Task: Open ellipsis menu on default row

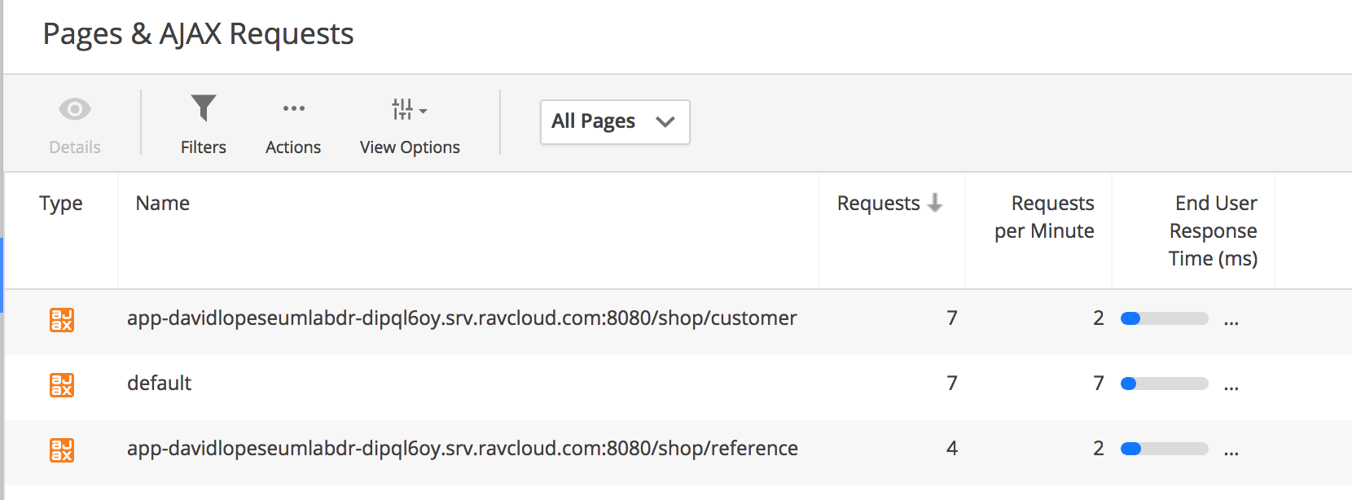Action: pos(1231,386)
